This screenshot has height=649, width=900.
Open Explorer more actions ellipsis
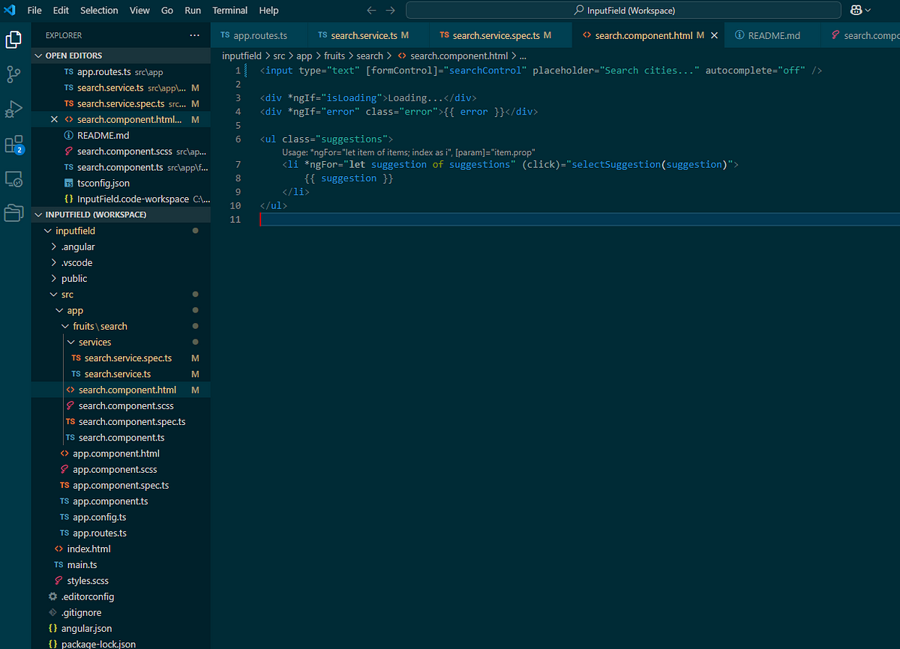195,35
